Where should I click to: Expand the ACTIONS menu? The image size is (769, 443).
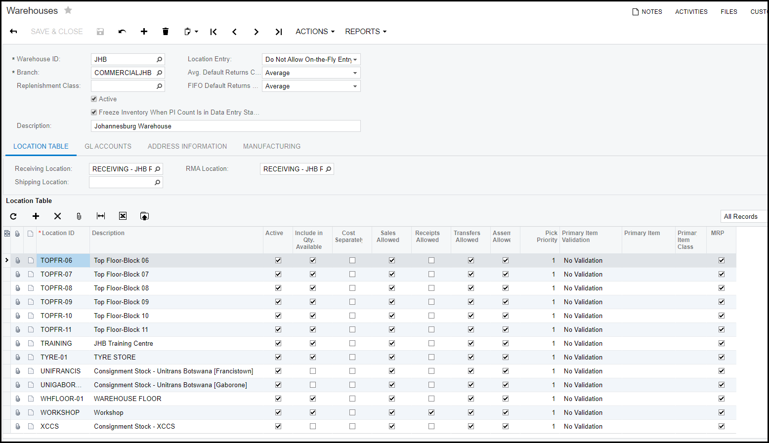click(x=315, y=32)
